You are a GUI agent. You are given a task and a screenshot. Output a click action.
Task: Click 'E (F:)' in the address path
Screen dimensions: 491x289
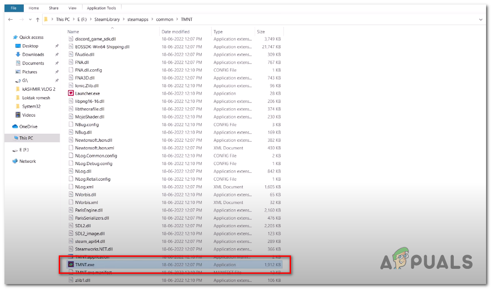tap(82, 19)
